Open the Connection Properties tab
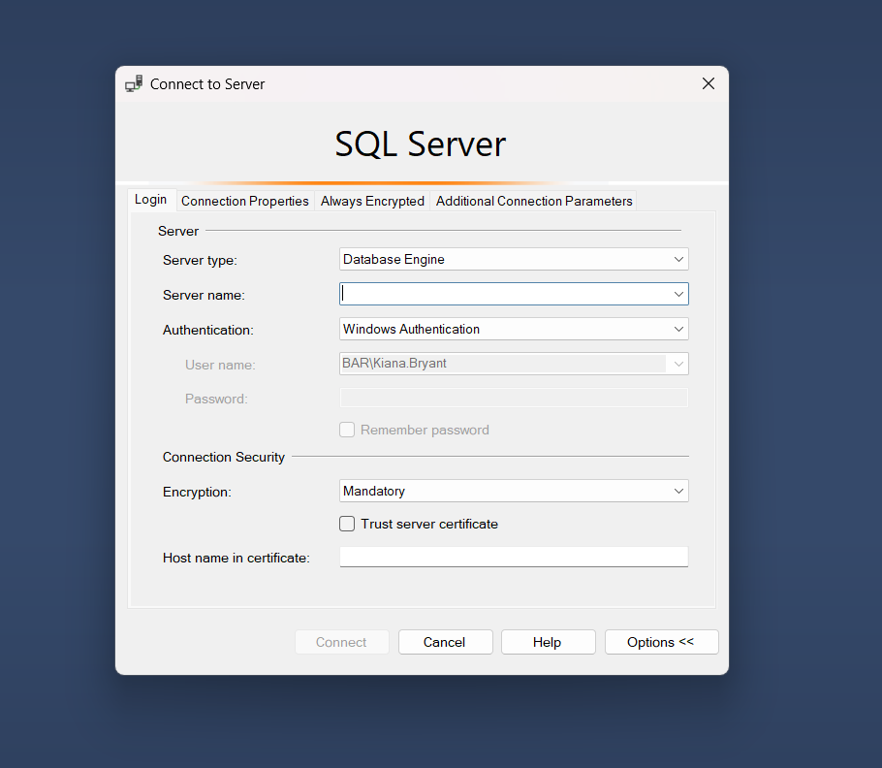The width and height of the screenshot is (882, 768). [x=244, y=201]
